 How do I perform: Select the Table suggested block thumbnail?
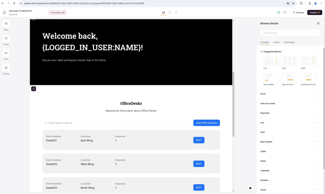pos(308,61)
